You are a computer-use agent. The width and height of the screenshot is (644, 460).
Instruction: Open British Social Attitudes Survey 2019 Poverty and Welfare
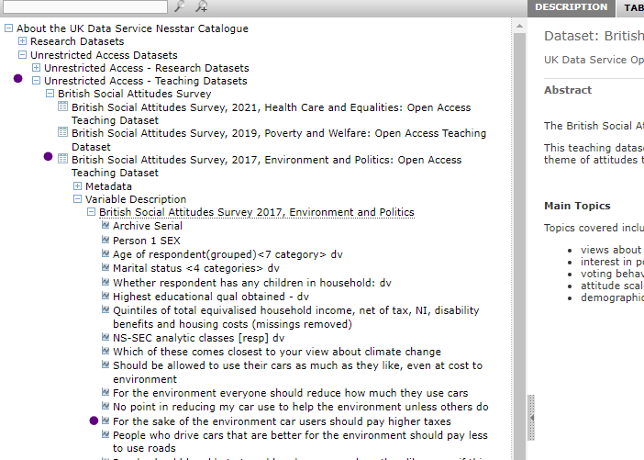[279, 140]
